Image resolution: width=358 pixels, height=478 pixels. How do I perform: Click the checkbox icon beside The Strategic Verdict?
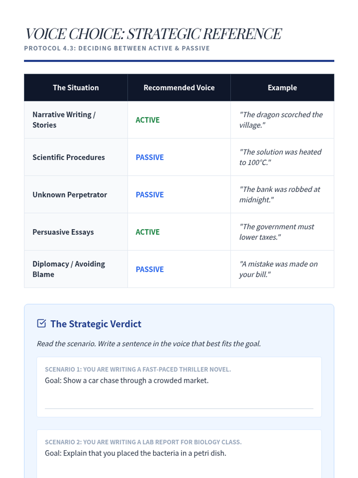point(41,324)
